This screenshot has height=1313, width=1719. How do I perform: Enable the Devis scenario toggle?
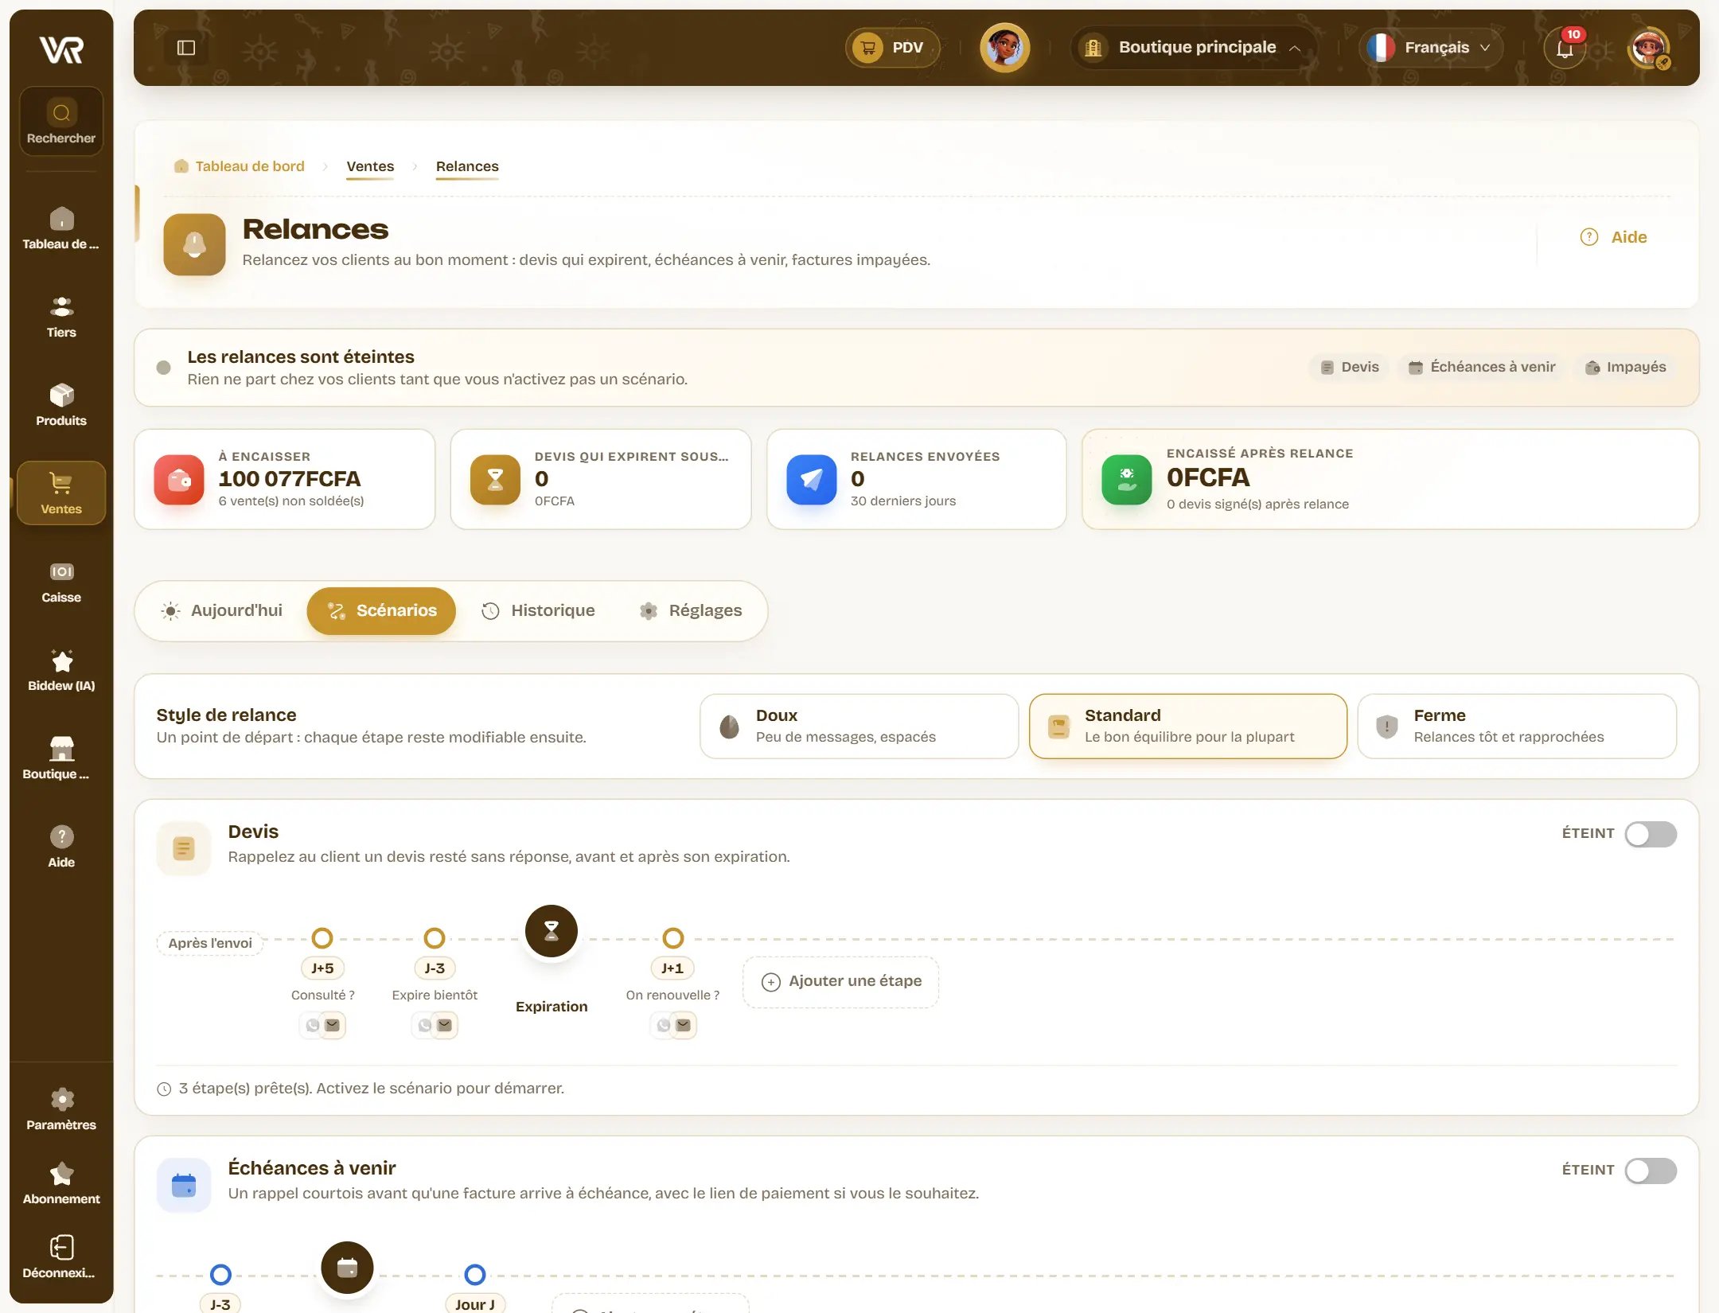[x=1651, y=834]
